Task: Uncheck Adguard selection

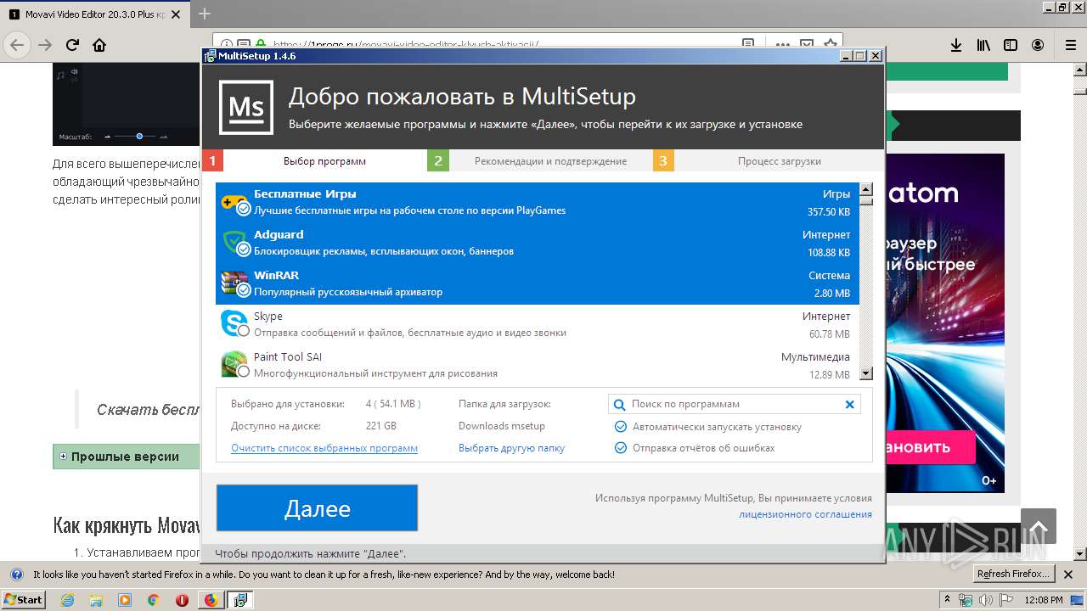Action: pos(243,249)
